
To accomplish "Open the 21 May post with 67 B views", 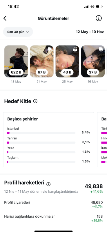I will pos(42,61).
